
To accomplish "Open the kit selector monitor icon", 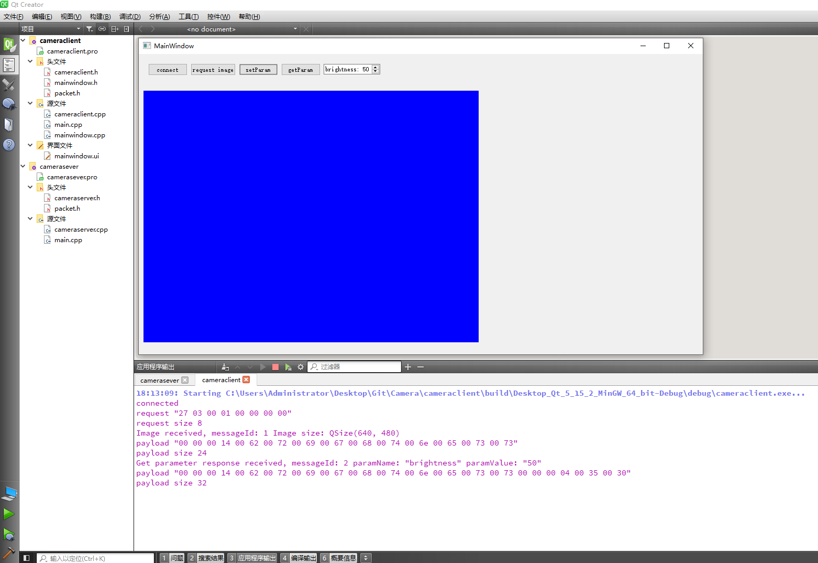I will (9, 493).
